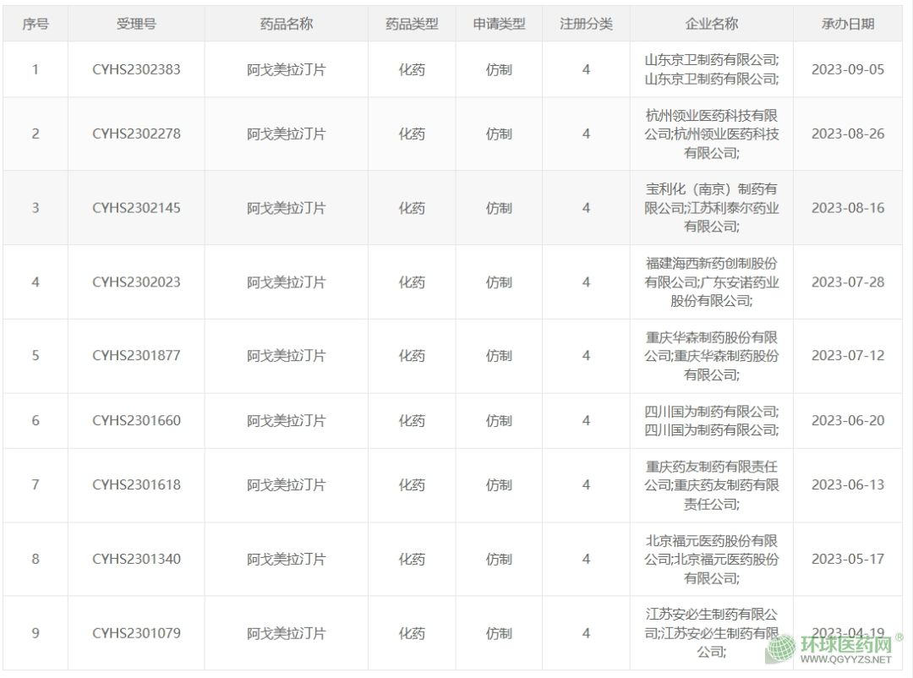
Task: Click the 药品类型 column header
Action: pos(412,25)
